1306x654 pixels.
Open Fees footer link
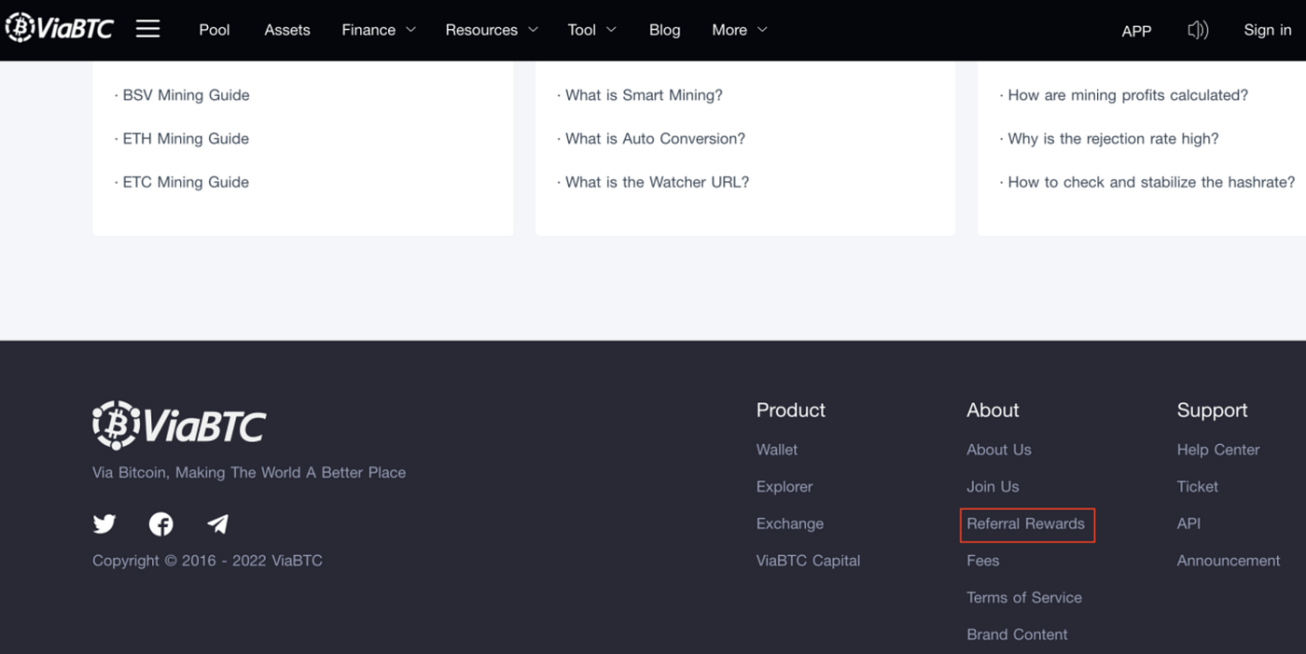tap(983, 561)
